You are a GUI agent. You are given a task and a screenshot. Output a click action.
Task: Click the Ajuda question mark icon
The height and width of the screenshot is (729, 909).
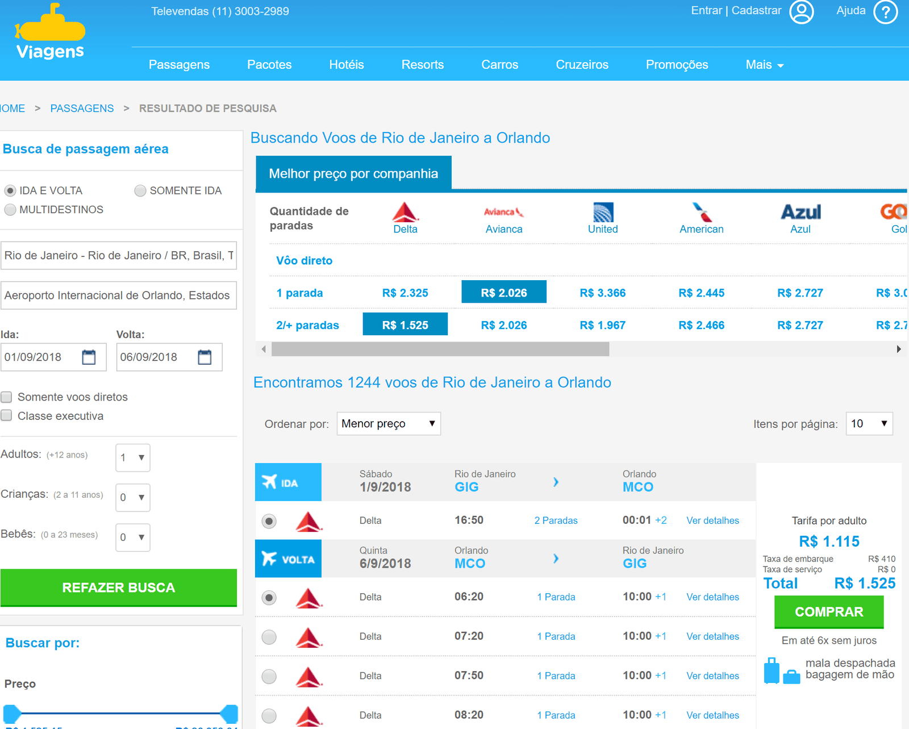coord(885,12)
